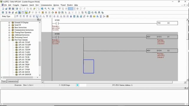Close the bottom output panel
Image resolution: width=189 pixels, height=106 pixels.
[187, 88]
